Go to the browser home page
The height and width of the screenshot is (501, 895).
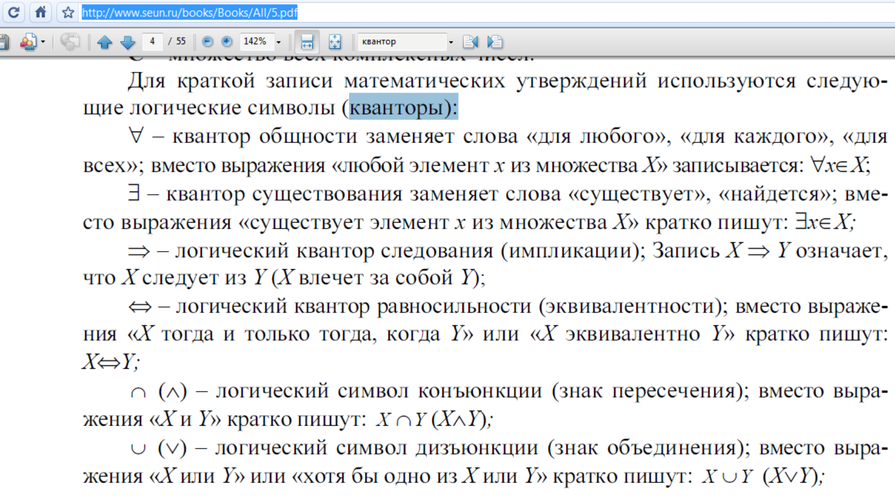click(41, 12)
